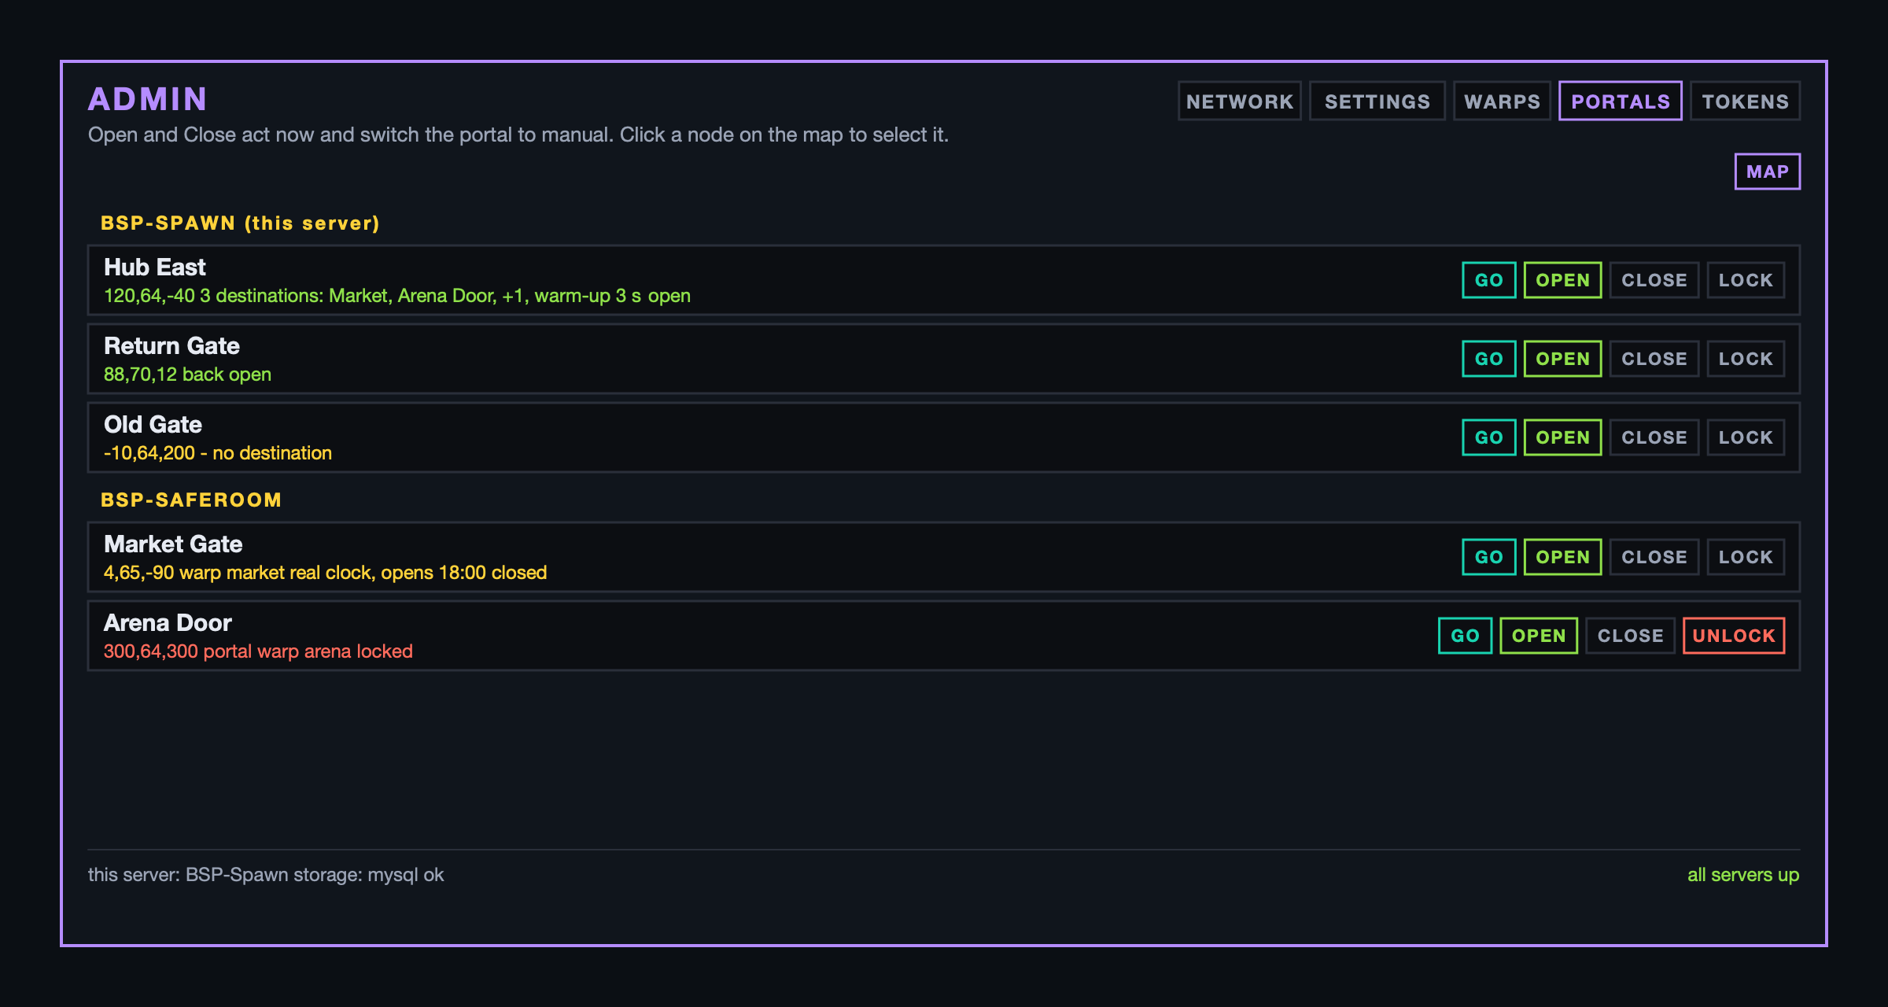
Task: Switch to the Network tab
Action: pos(1239,101)
